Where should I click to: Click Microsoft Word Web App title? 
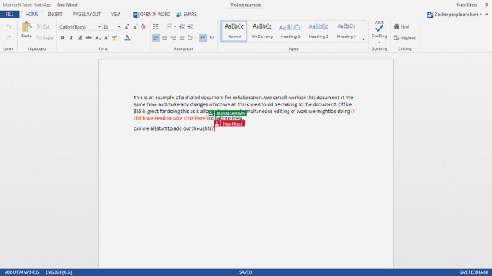pyautogui.click(x=27, y=5)
